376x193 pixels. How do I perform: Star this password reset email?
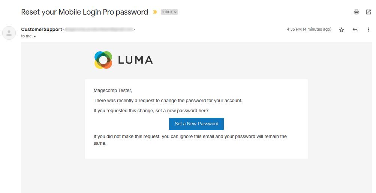[342, 30]
